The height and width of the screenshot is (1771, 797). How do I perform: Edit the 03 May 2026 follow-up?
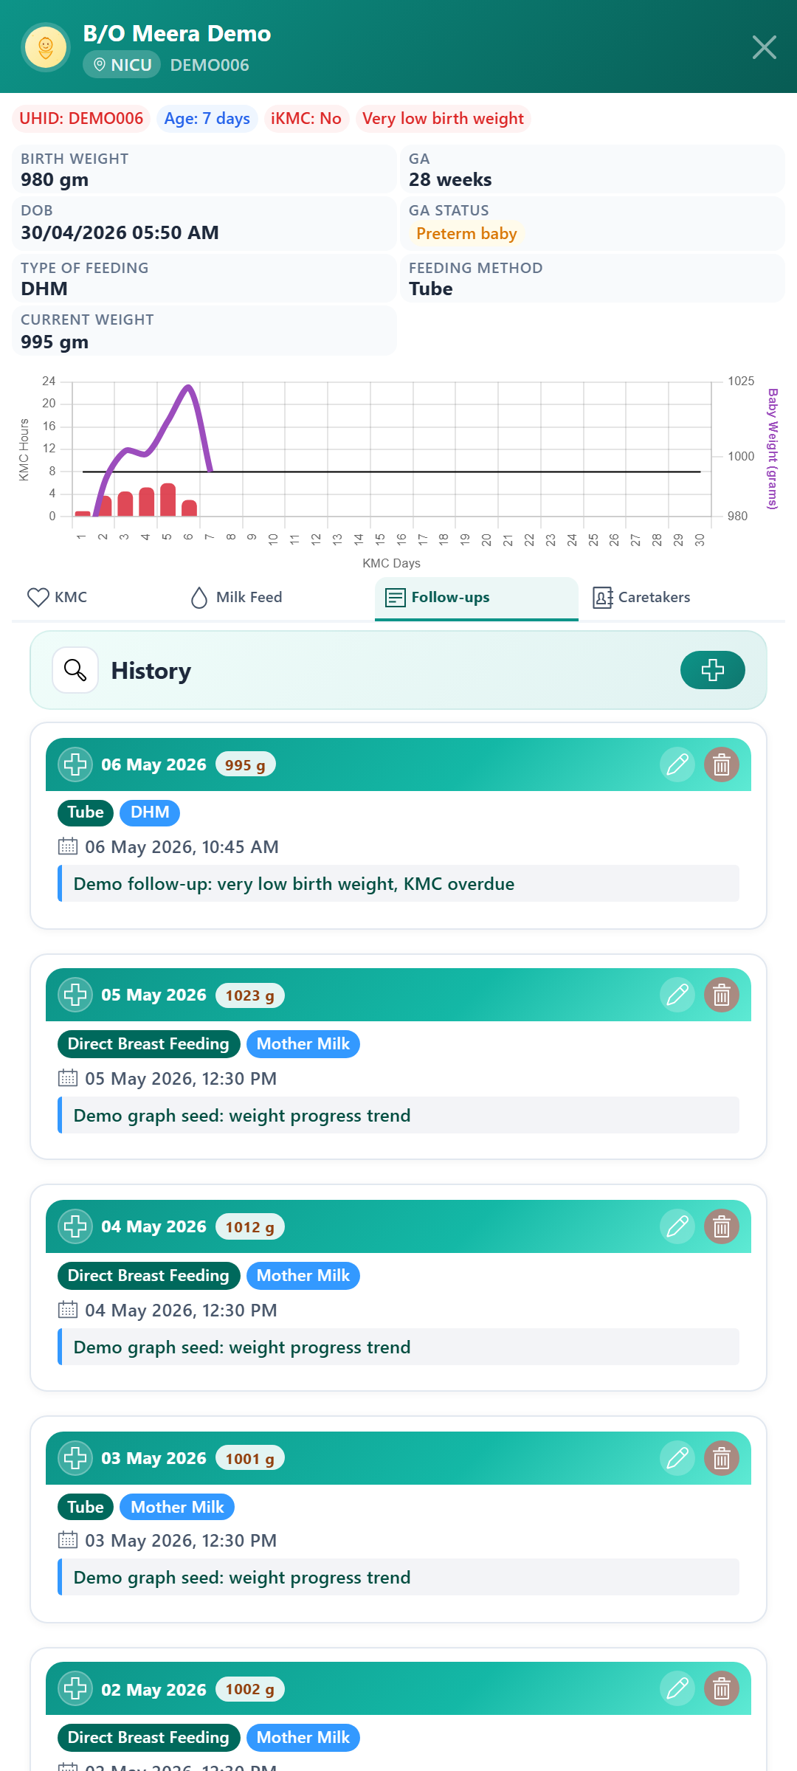[677, 1458]
